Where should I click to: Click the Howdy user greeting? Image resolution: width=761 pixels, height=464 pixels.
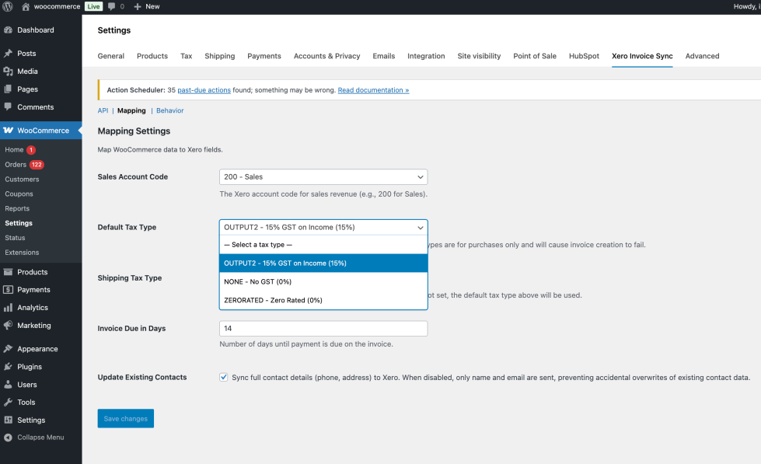click(x=747, y=6)
